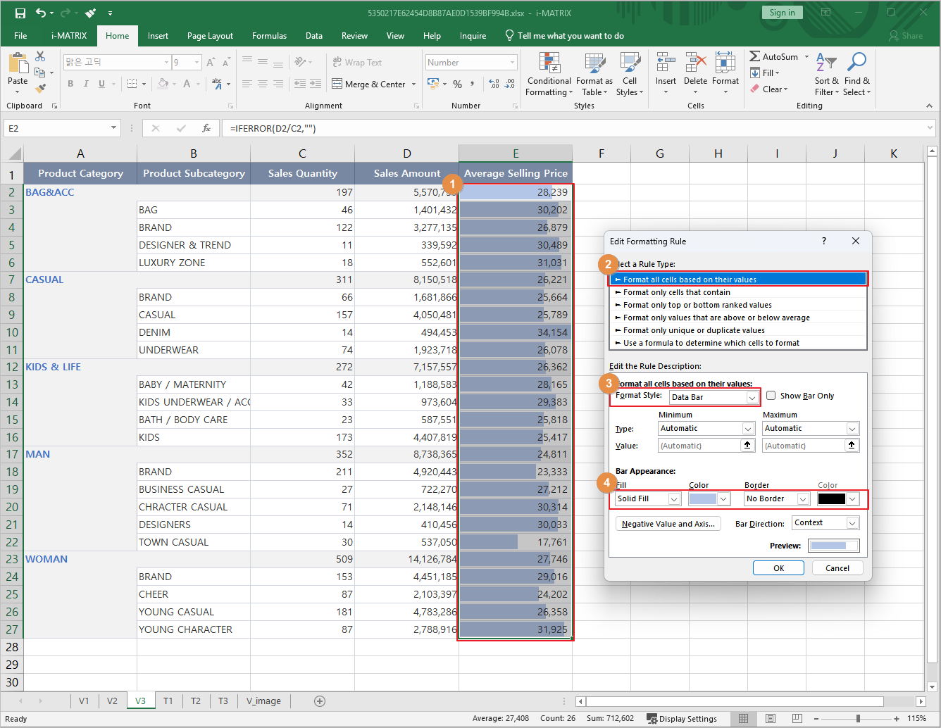The width and height of the screenshot is (941, 728).
Task: Select 'Format only cells that contain' rule
Action: 676,292
